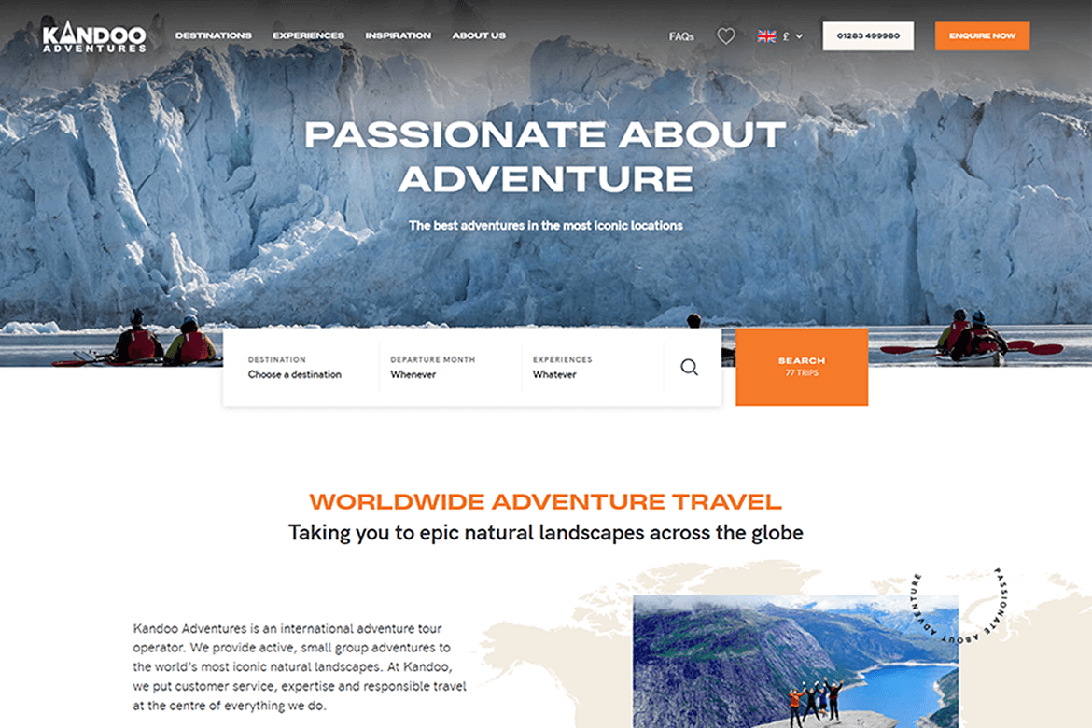Viewport: 1092px width, 728px height.
Task: Click the UK flag icon
Action: [x=766, y=36]
